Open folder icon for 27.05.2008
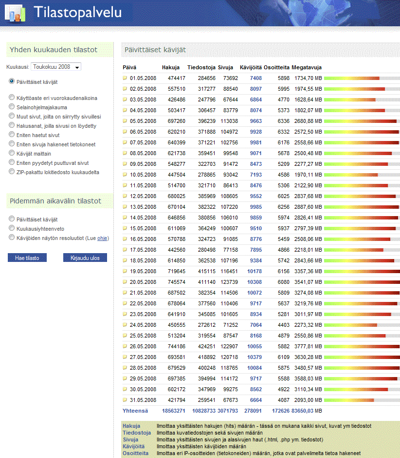The height and width of the screenshot is (458, 400). click(125, 357)
